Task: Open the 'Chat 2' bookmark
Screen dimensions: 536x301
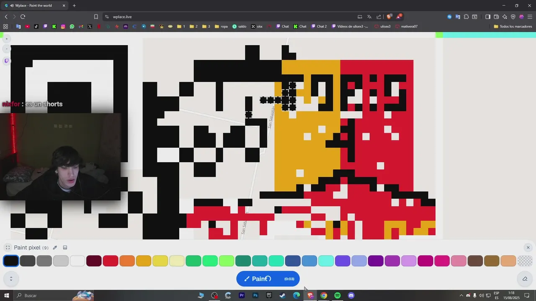Action: coord(318,26)
